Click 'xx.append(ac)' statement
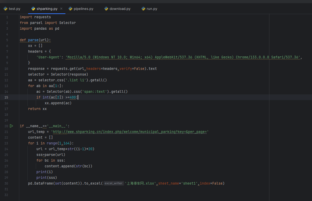The width and height of the screenshot is (312, 201). (x=58, y=103)
